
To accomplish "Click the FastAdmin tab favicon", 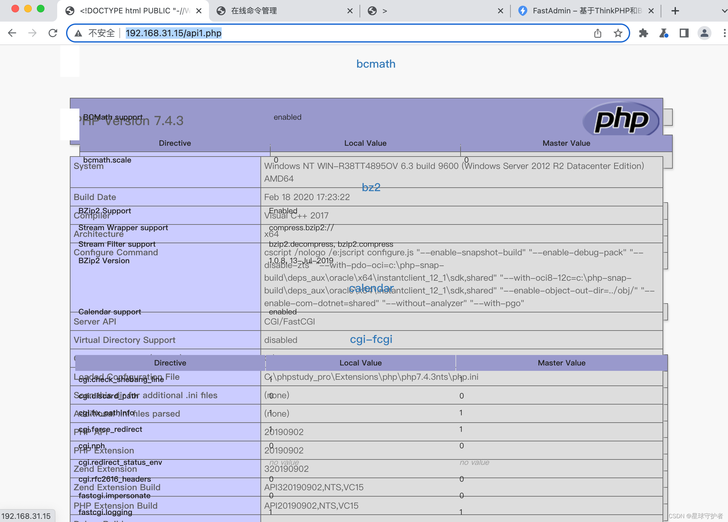I will (x=522, y=10).
